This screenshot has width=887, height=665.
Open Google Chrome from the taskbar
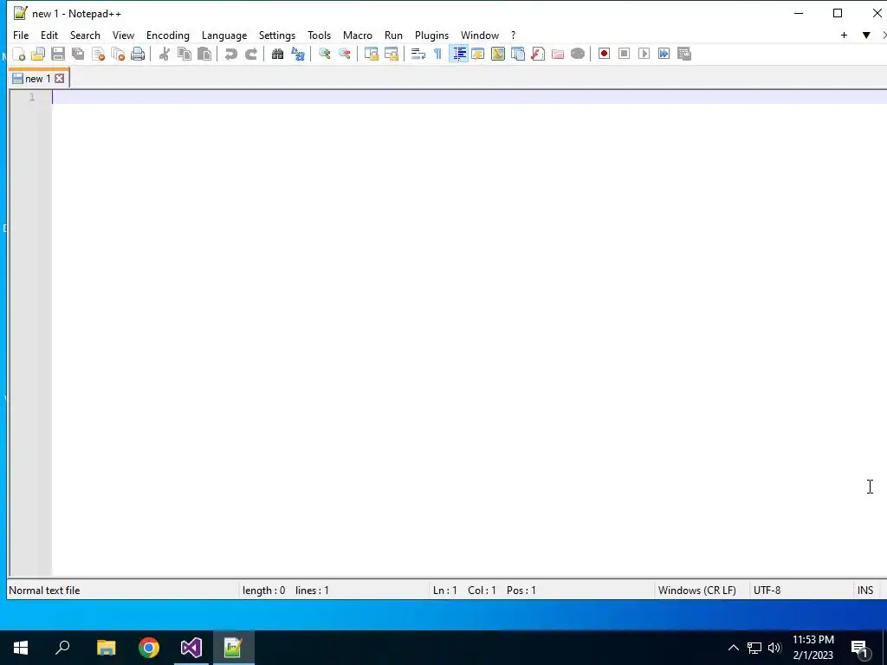point(149,648)
